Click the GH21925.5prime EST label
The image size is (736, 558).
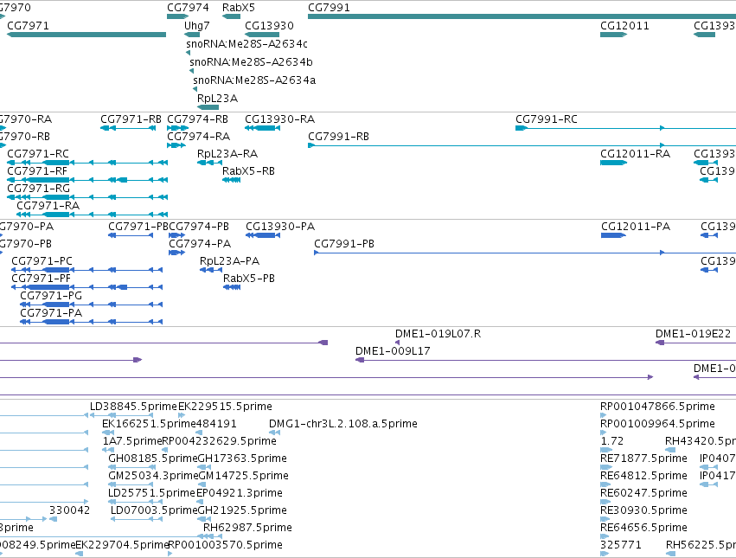click(x=242, y=510)
